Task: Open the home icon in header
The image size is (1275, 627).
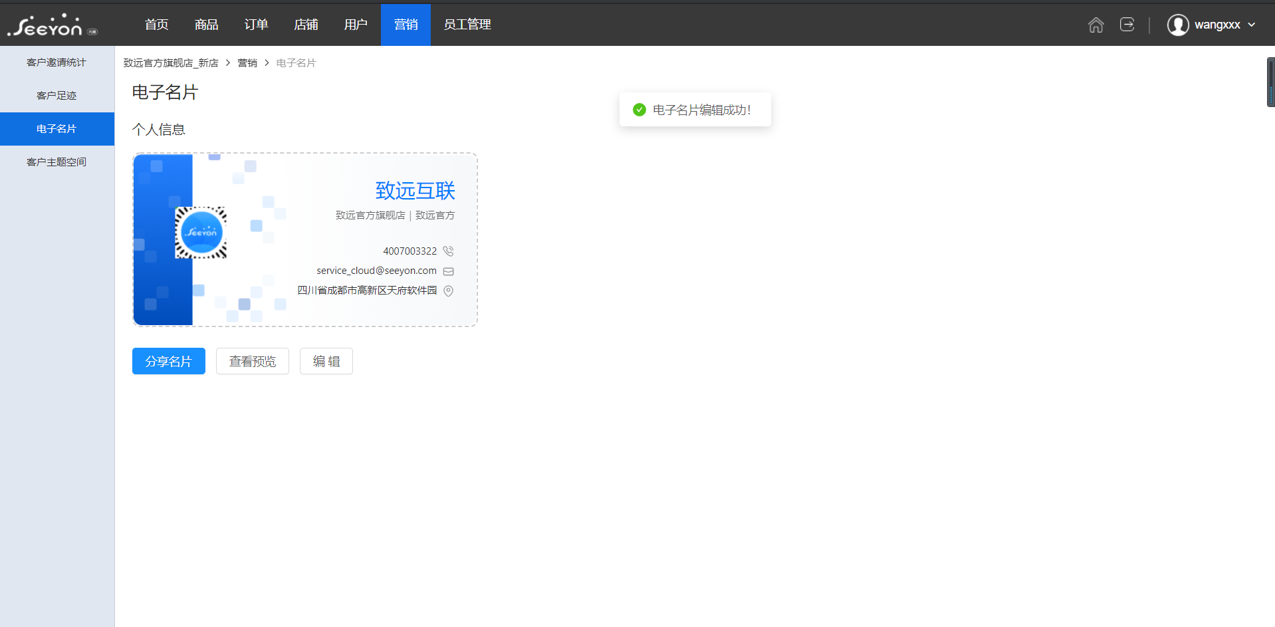Action: pyautogui.click(x=1096, y=25)
